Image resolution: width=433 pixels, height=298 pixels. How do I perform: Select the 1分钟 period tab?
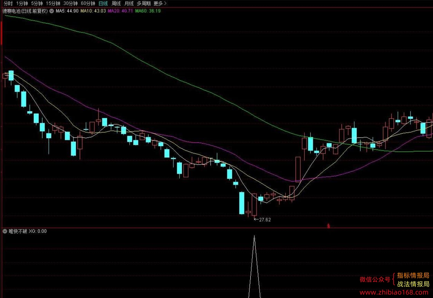(22, 3)
